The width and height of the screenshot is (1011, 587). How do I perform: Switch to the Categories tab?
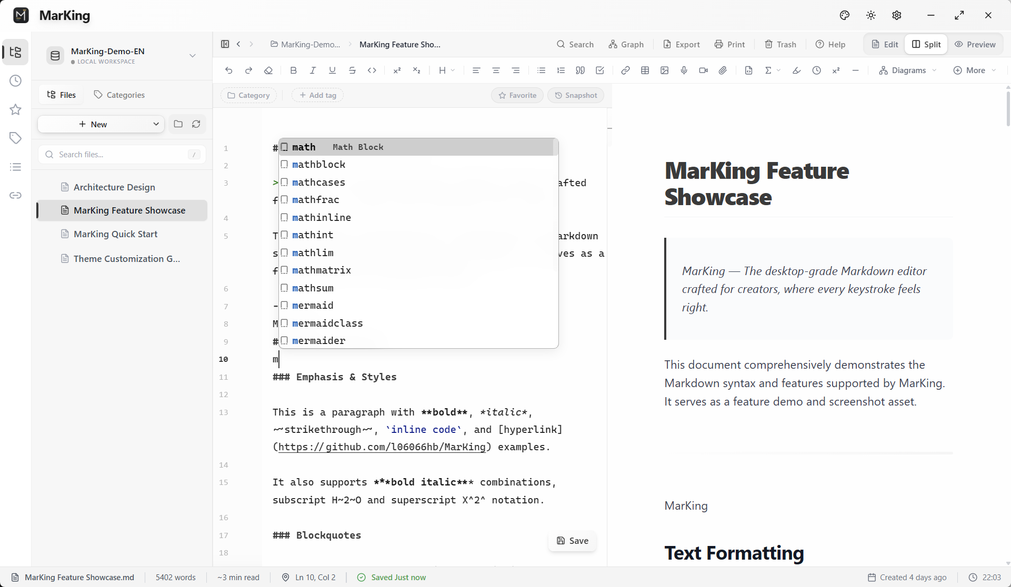tap(119, 95)
